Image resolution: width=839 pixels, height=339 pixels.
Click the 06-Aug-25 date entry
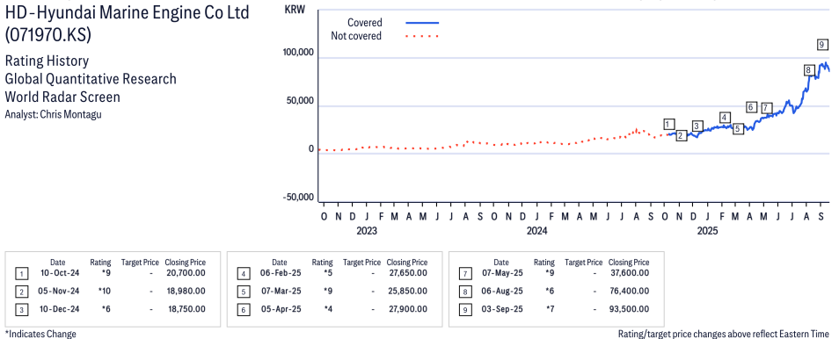pos(501,291)
